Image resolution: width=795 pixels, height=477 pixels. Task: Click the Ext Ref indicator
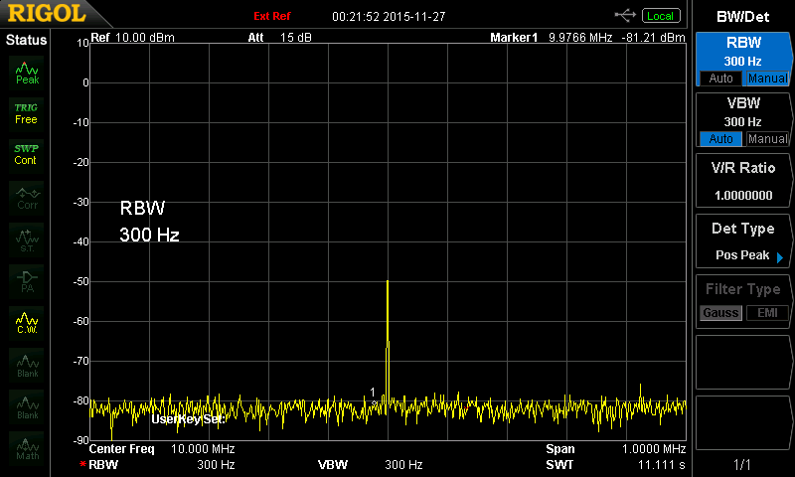point(271,16)
